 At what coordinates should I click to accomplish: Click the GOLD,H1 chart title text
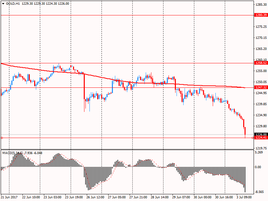pos(13,4)
